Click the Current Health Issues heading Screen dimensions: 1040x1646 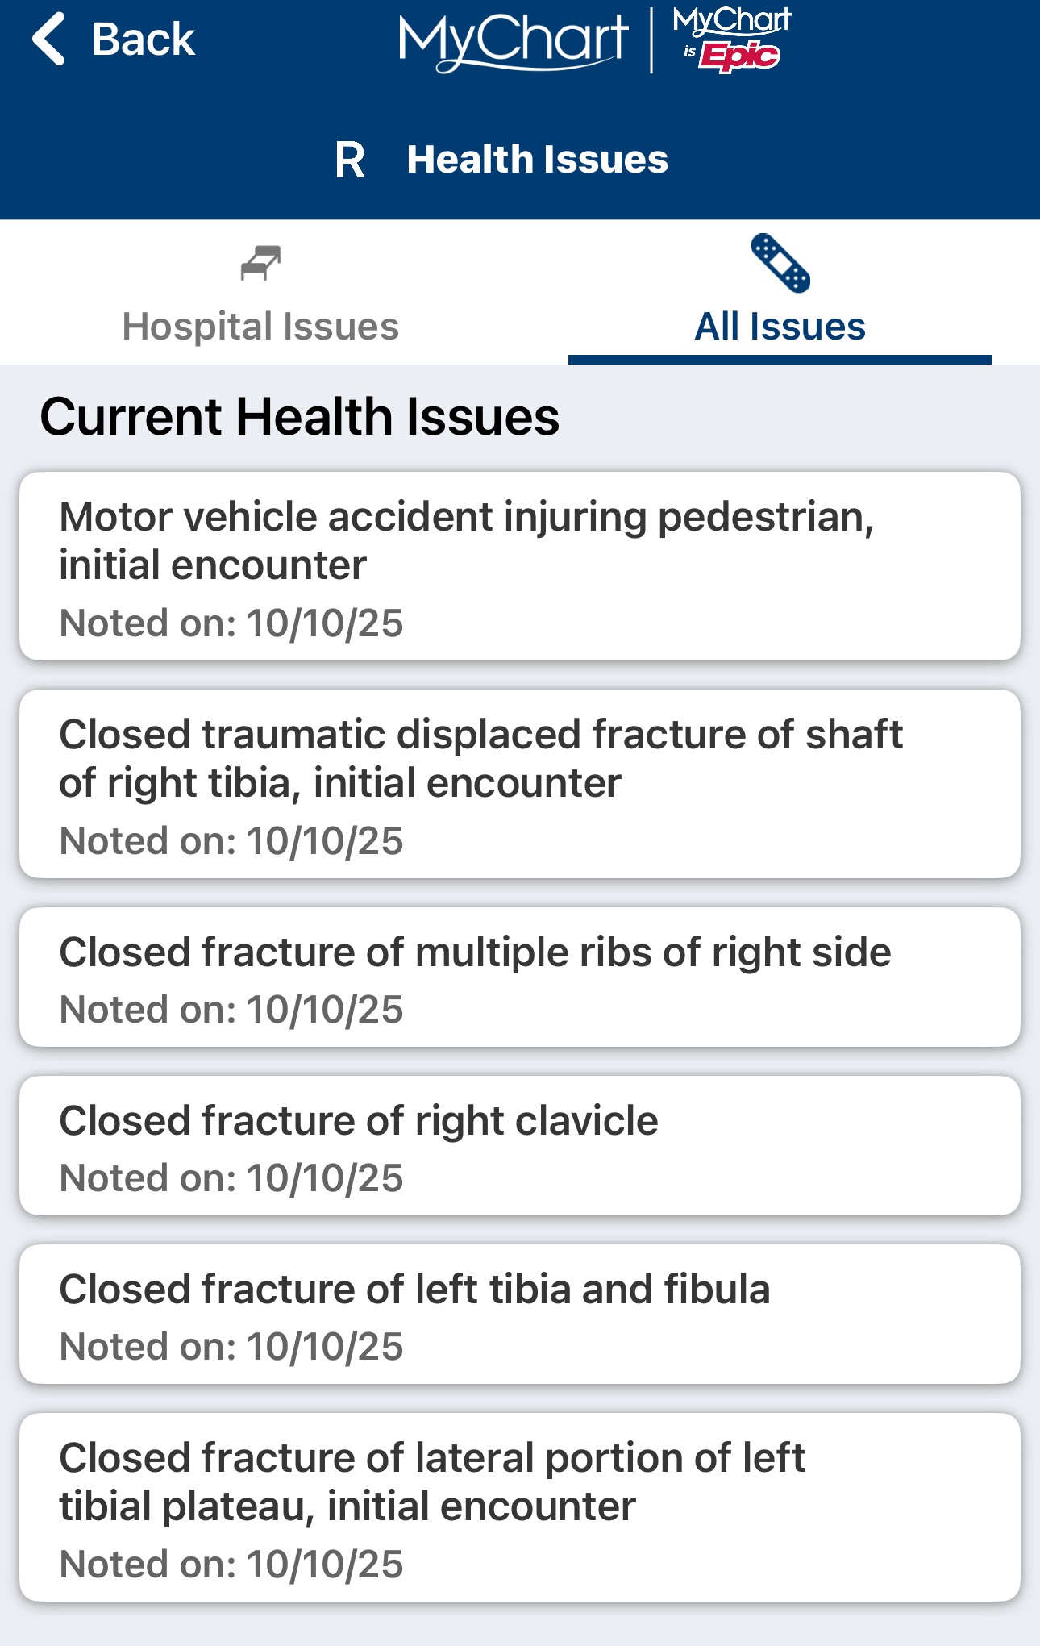(299, 417)
